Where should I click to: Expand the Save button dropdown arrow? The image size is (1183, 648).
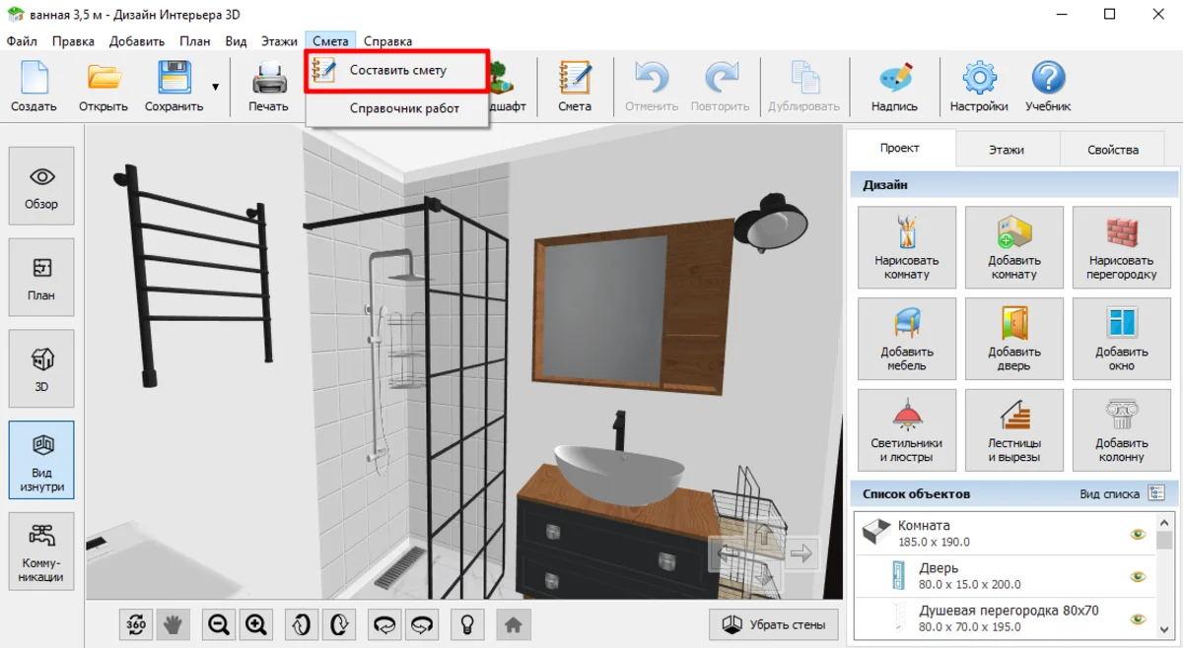tap(215, 87)
